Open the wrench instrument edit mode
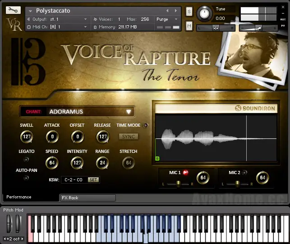 pos(13,10)
